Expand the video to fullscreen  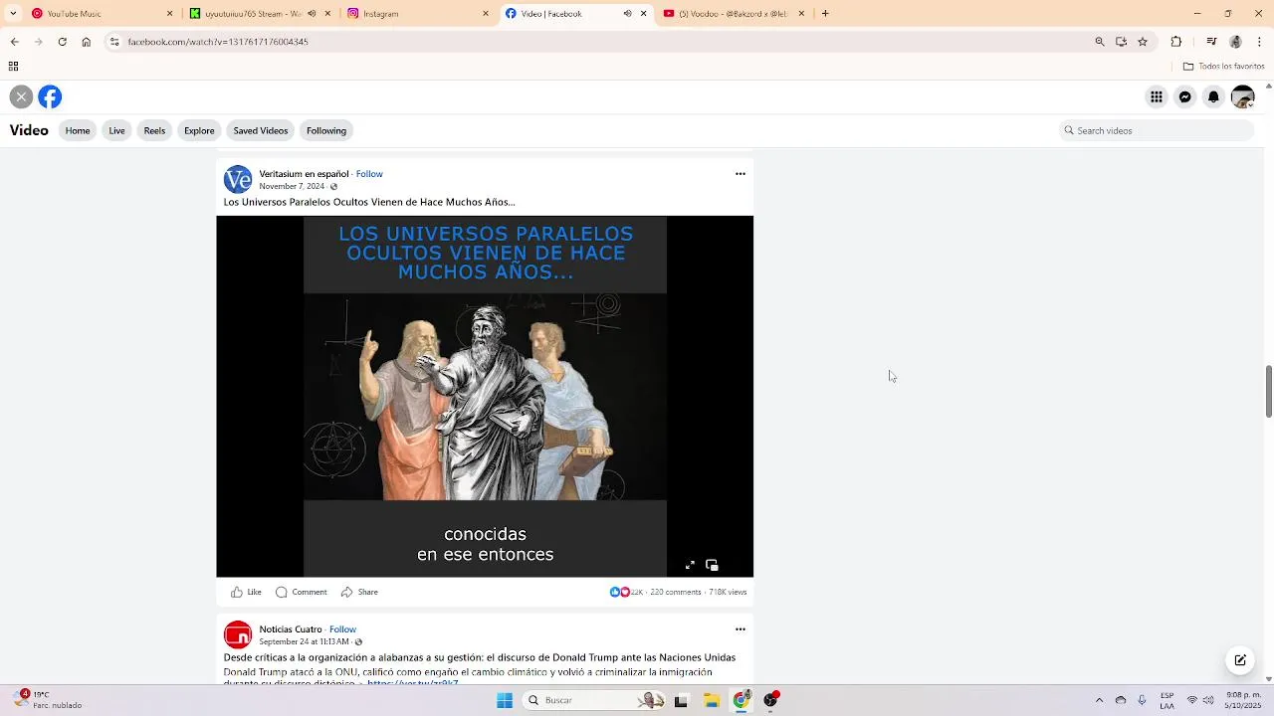(x=690, y=565)
